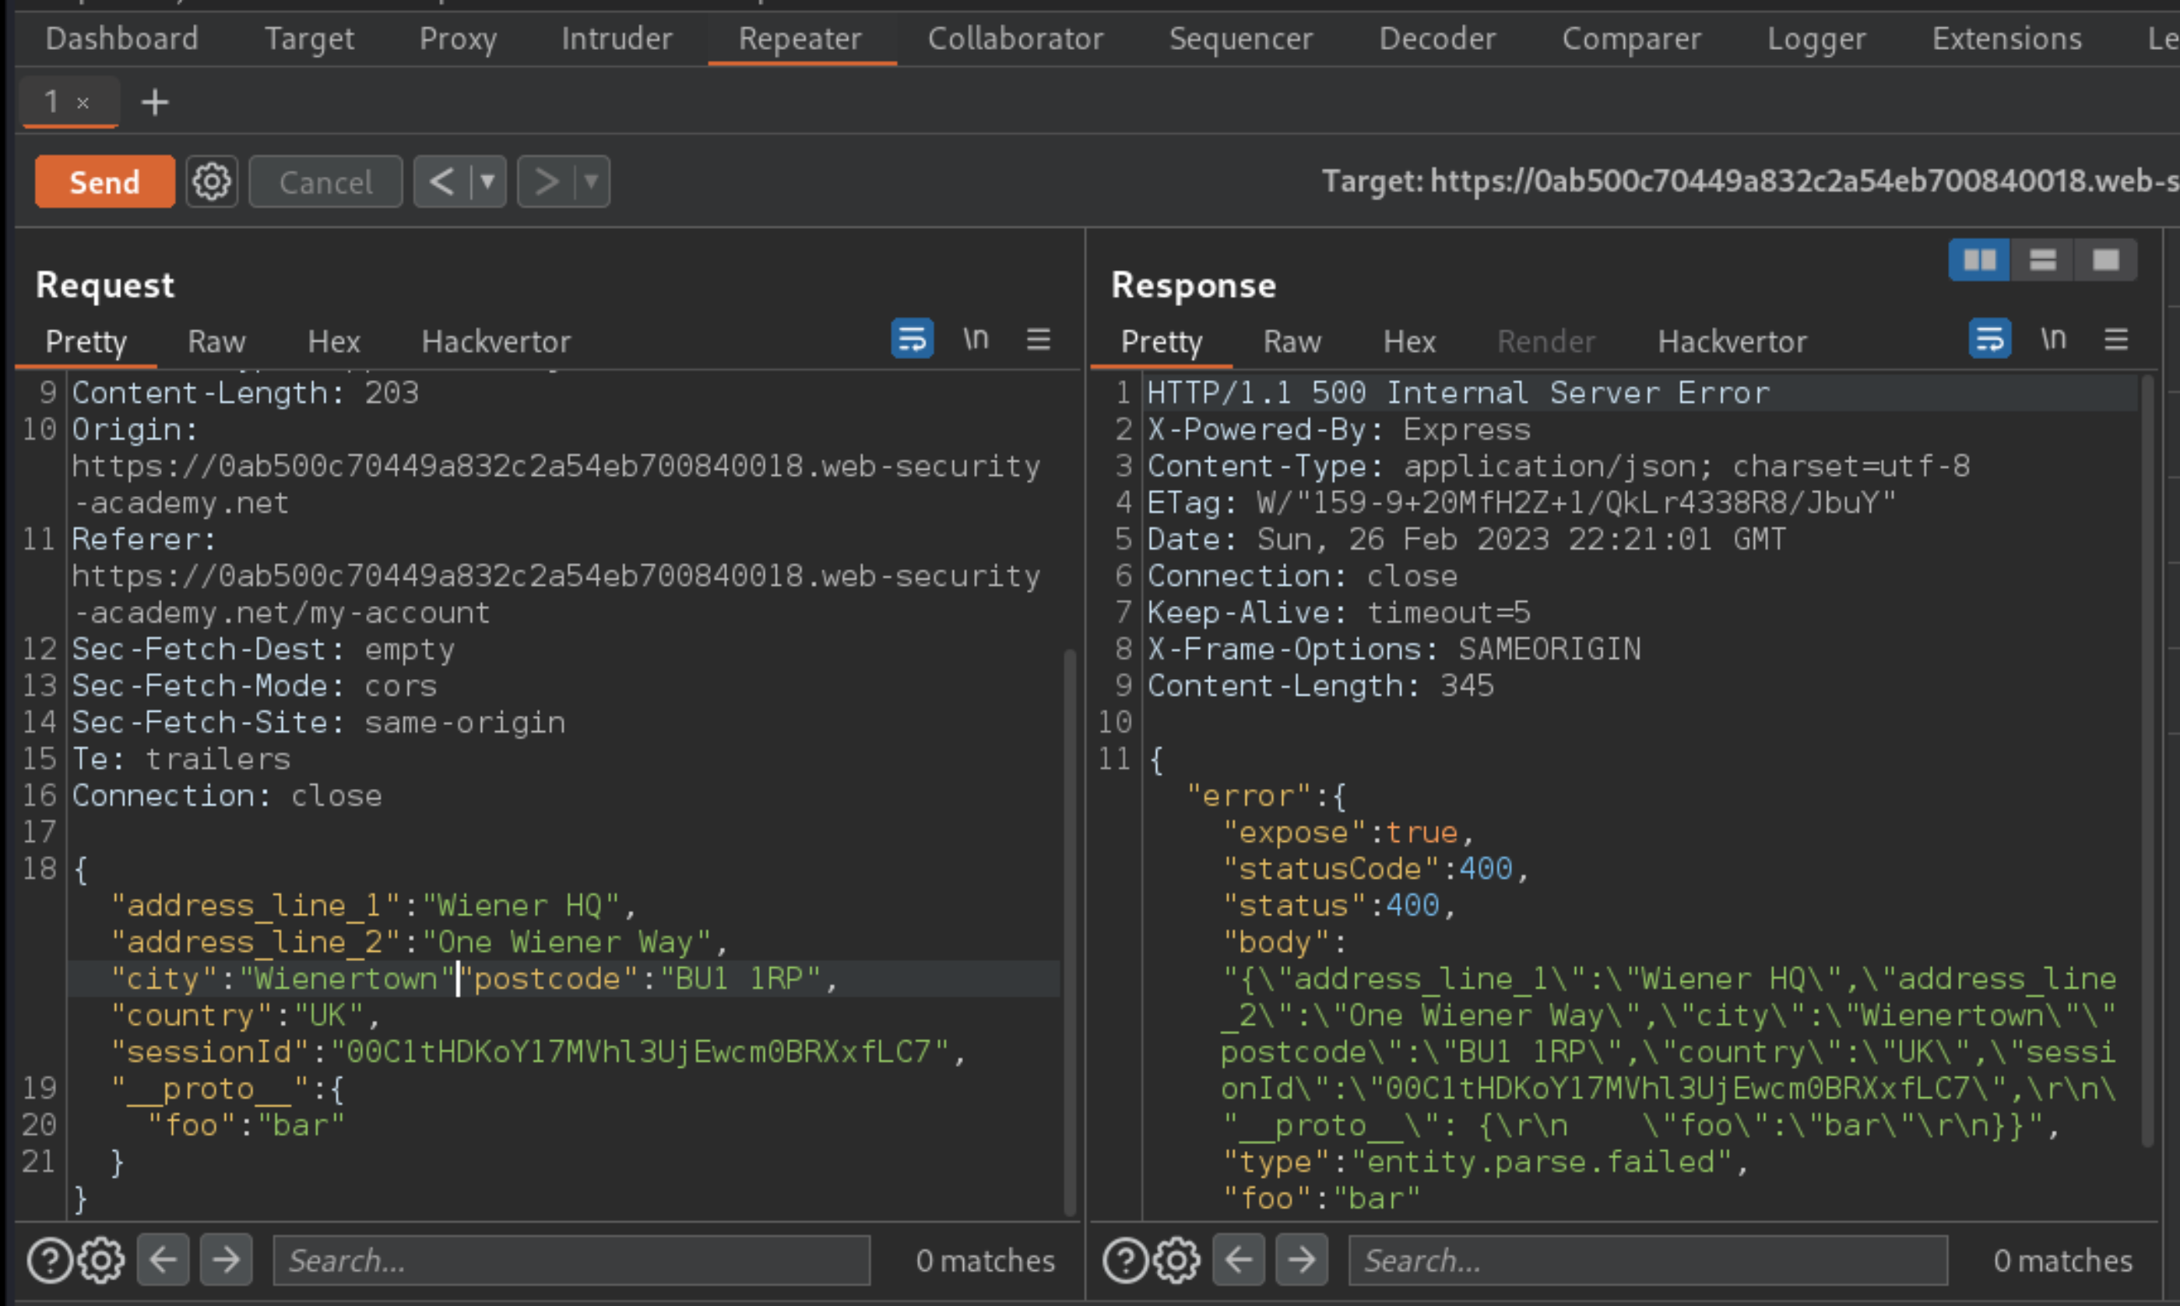Open the Logger tab
Image resolution: width=2180 pixels, height=1306 pixels.
point(1816,39)
